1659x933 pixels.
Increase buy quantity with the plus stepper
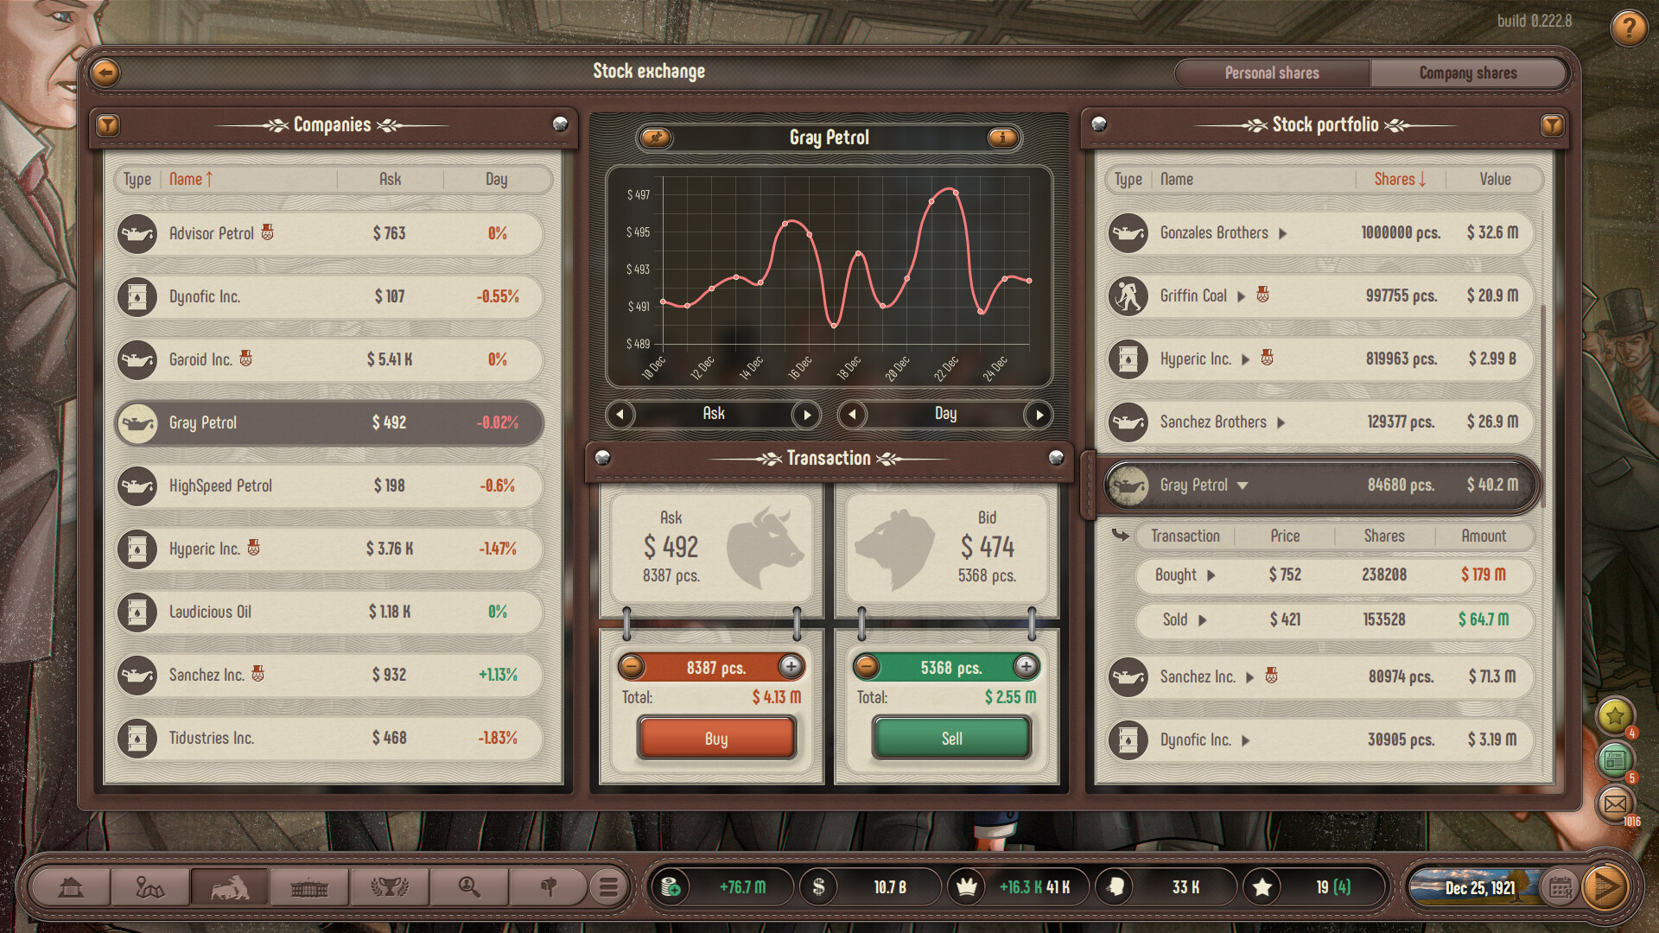tap(792, 666)
